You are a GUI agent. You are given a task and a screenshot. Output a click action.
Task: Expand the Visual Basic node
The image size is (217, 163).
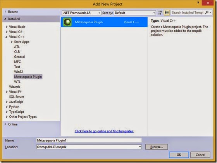point(7,27)
